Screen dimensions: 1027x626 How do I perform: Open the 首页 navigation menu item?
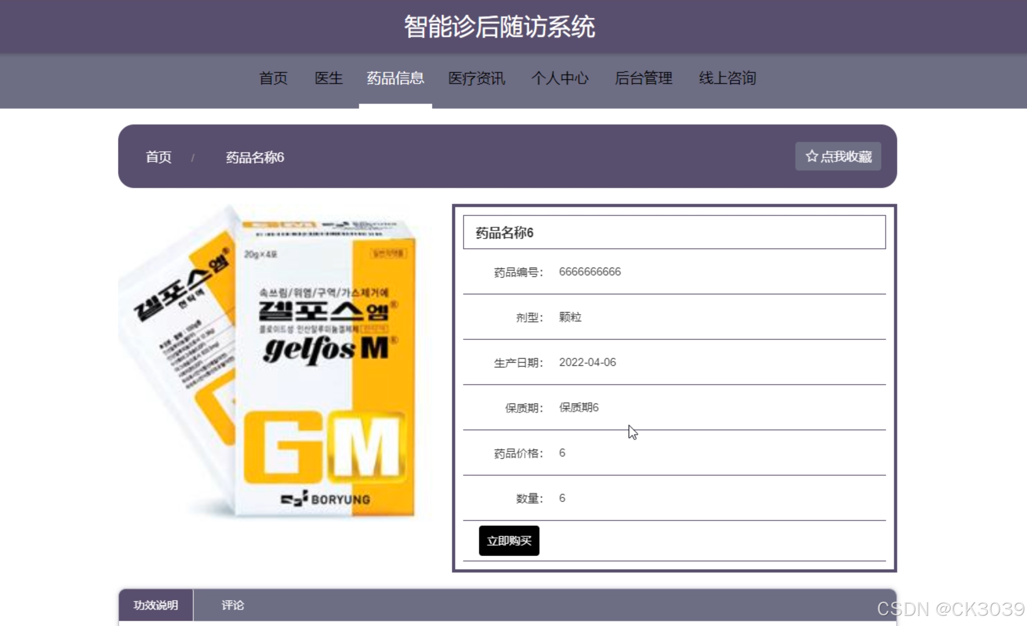[273, 78]
